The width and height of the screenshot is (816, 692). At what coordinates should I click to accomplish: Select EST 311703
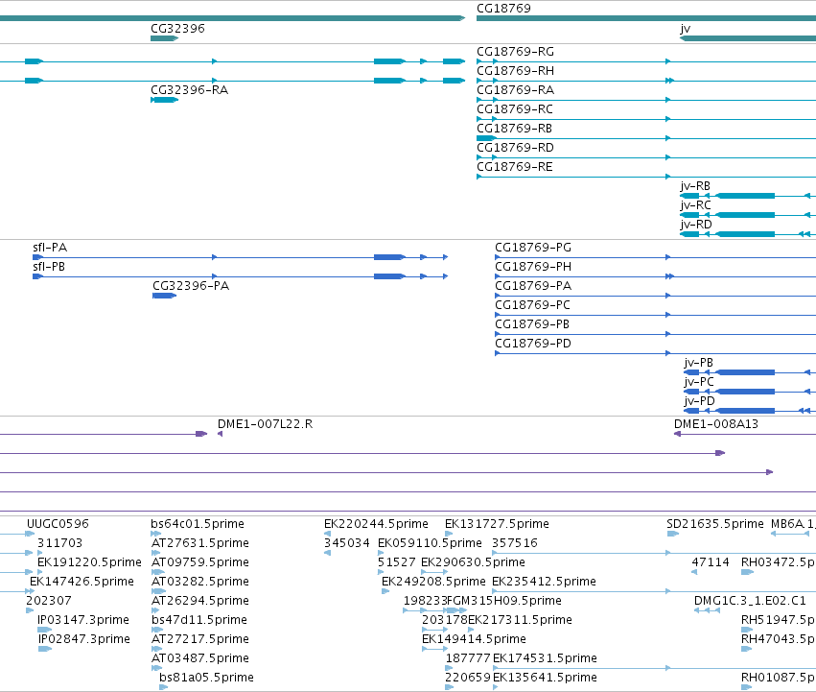(x=59, y=543)
